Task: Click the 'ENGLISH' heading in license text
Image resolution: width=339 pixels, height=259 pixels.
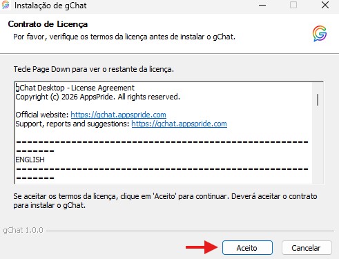Action: pyautogui.click(x=30, y=160)
